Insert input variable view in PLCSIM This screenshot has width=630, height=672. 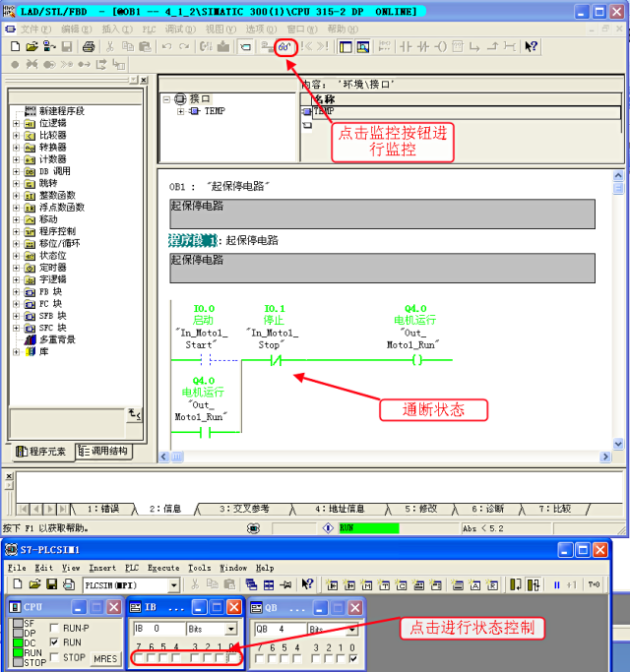point(332,584)
